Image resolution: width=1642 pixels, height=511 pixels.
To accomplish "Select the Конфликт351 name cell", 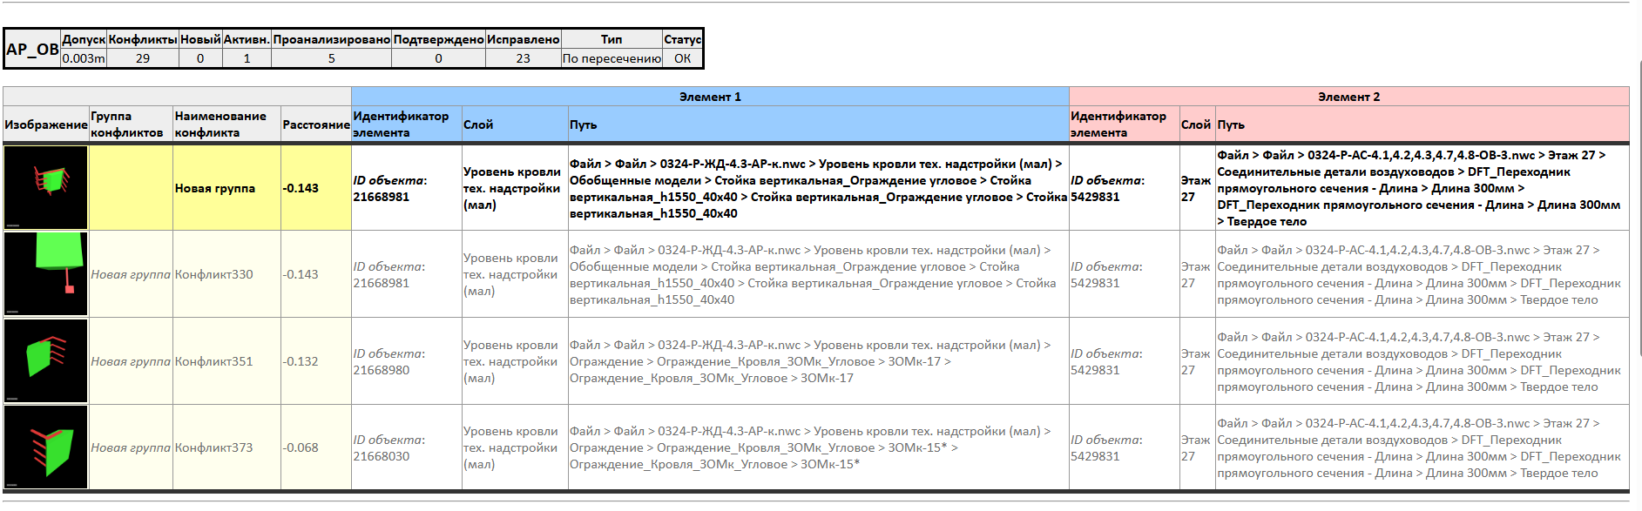I will point(226,360).
